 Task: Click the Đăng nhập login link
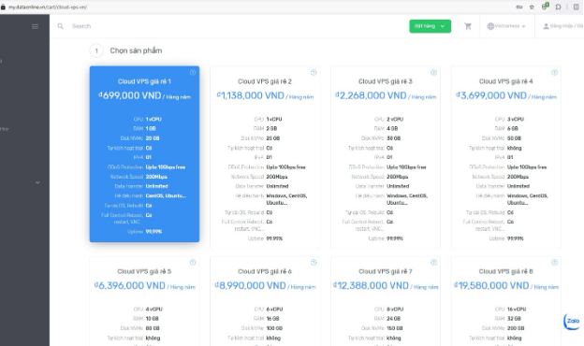[x=562, y=26]
